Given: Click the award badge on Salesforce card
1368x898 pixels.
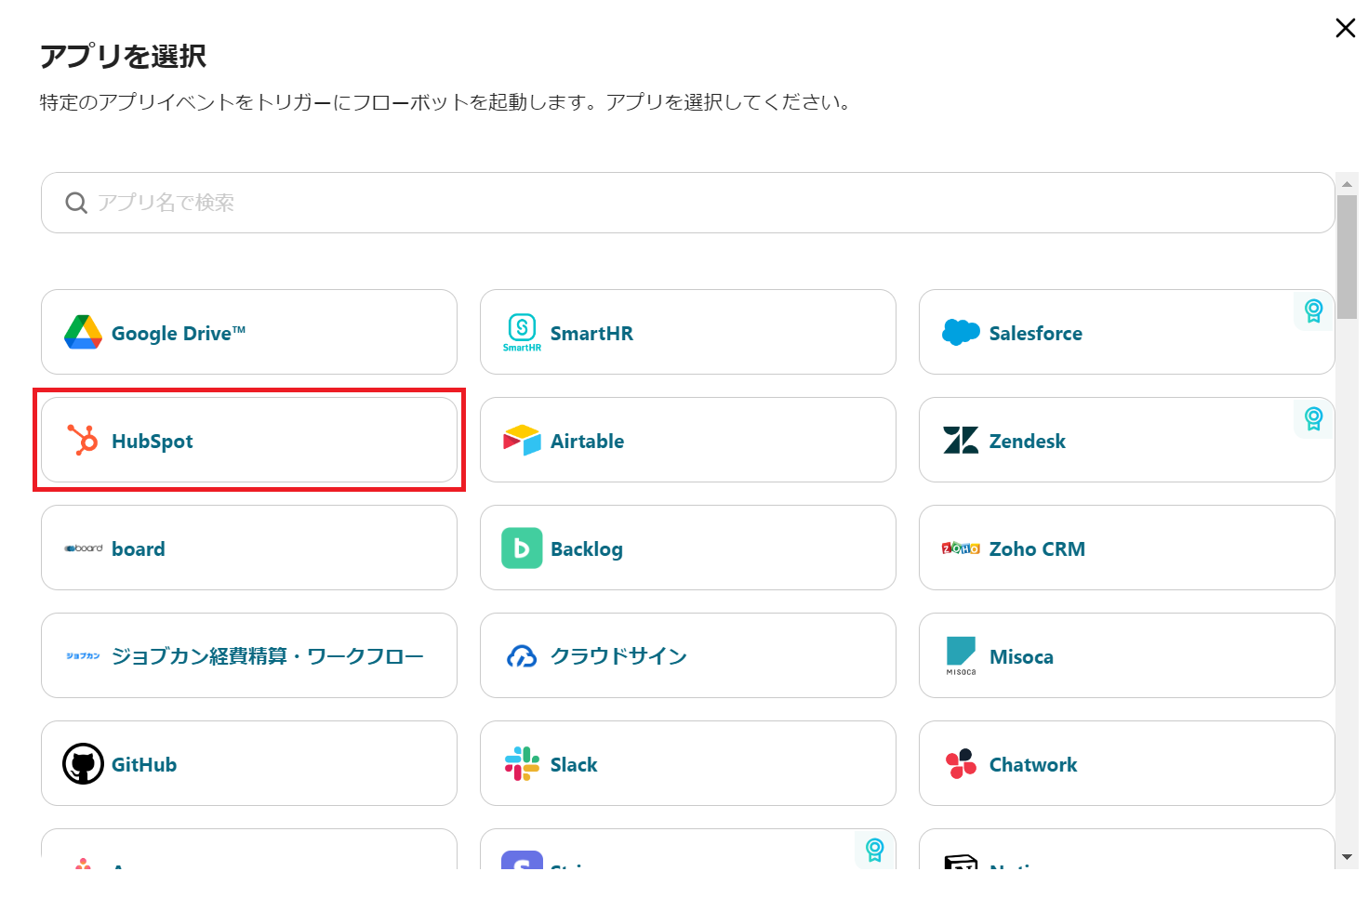Looking at the screenshot, I should (x=1313, y=310).
